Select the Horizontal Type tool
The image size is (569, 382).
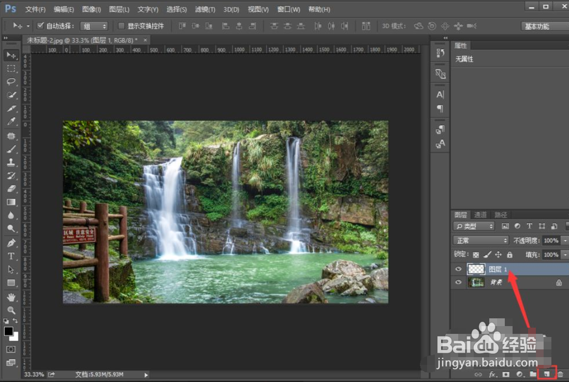[11, 256]
